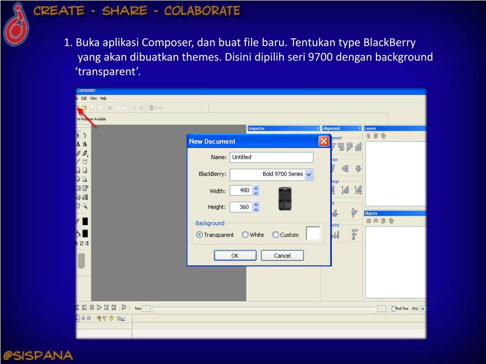
Task: Select the text-on-path tool
Action: tap(85, 144)
